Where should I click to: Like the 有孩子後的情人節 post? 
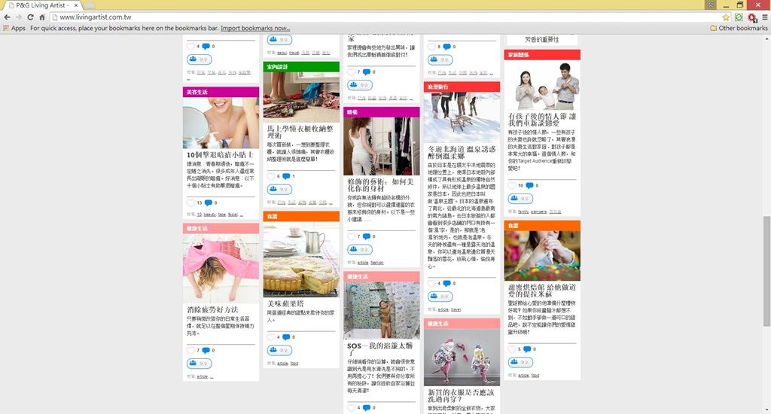[512, 185]
